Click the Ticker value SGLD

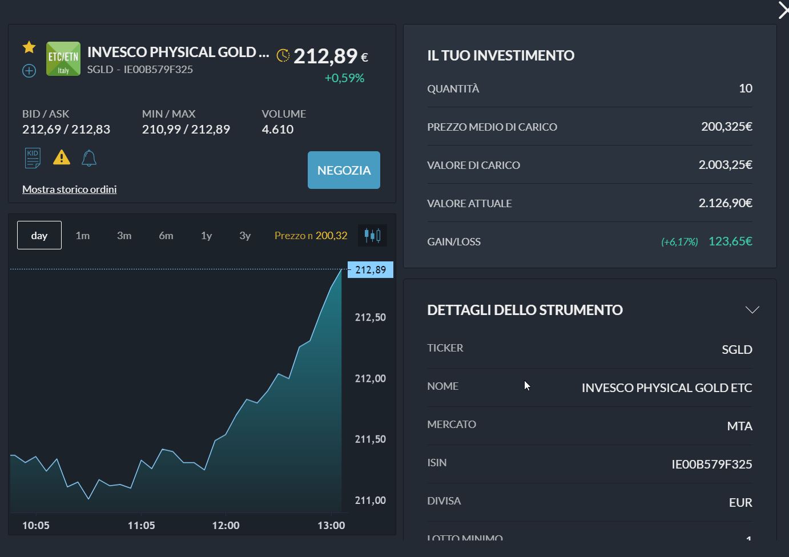[736, 349]
